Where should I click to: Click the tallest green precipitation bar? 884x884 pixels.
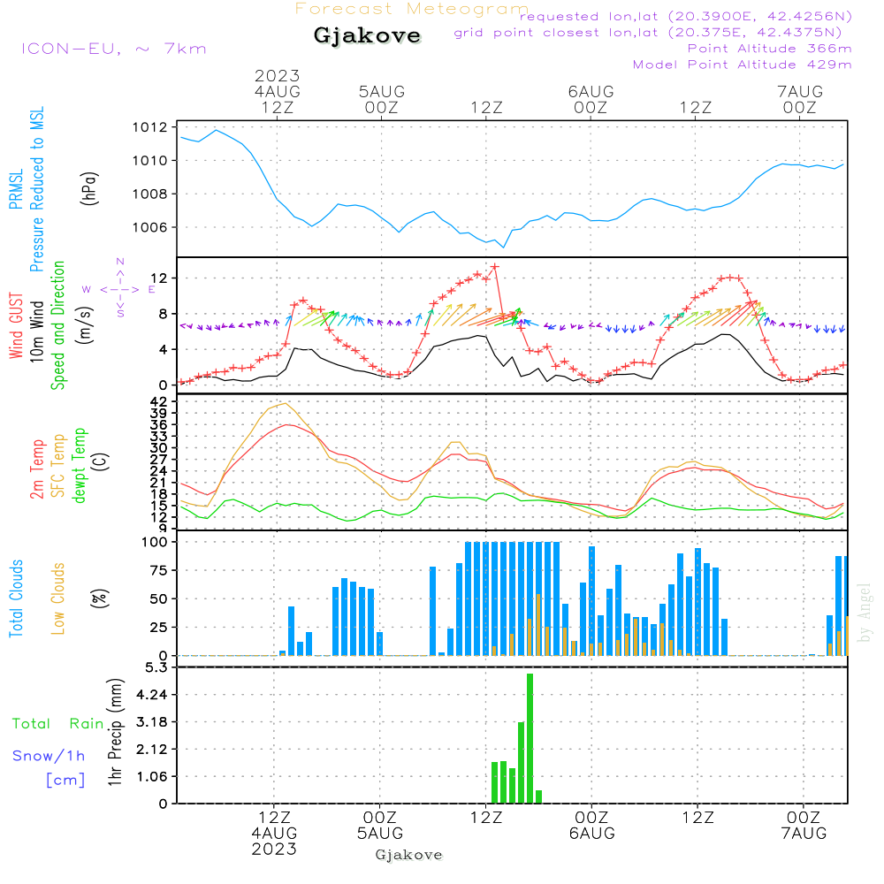coord(530,738)
